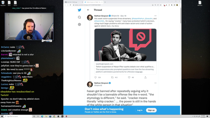The image size is (210, 118).
Task: Open more options on second Nathan Grayson tweet
Action: 155,83
